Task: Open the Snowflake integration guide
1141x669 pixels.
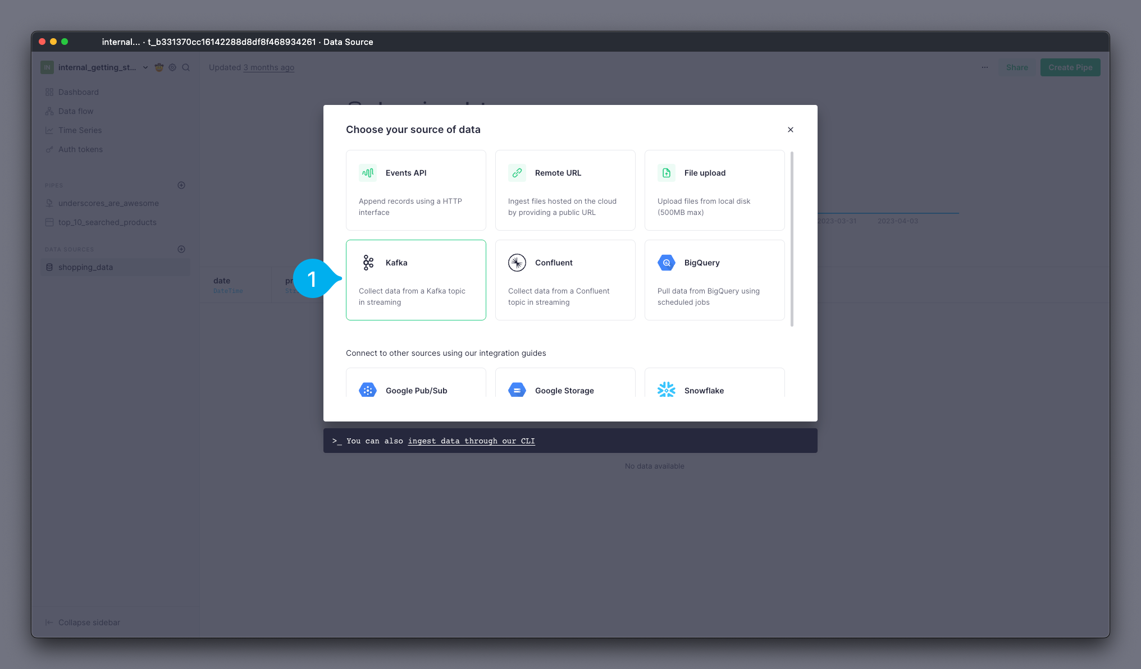Action: pyautogui.click(x=715, y=383)
